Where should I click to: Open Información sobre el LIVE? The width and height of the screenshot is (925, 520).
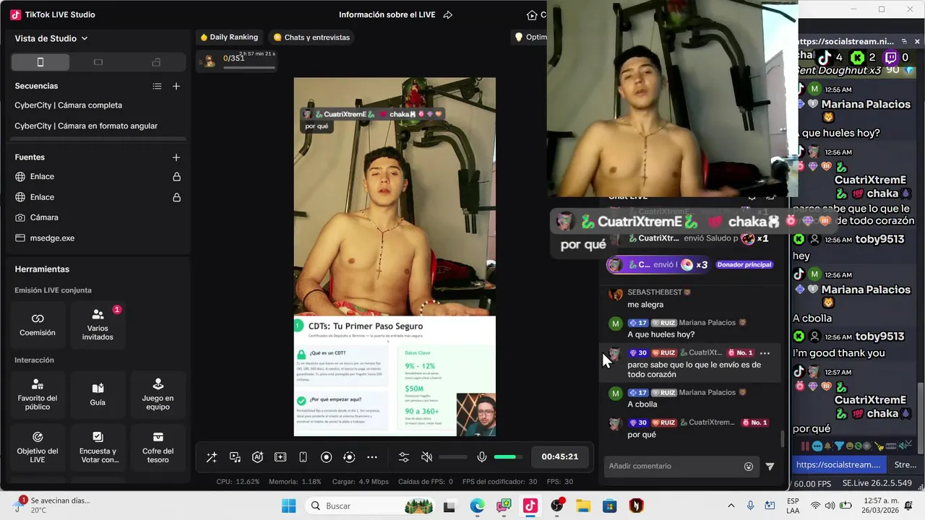(x=388, y=14)
